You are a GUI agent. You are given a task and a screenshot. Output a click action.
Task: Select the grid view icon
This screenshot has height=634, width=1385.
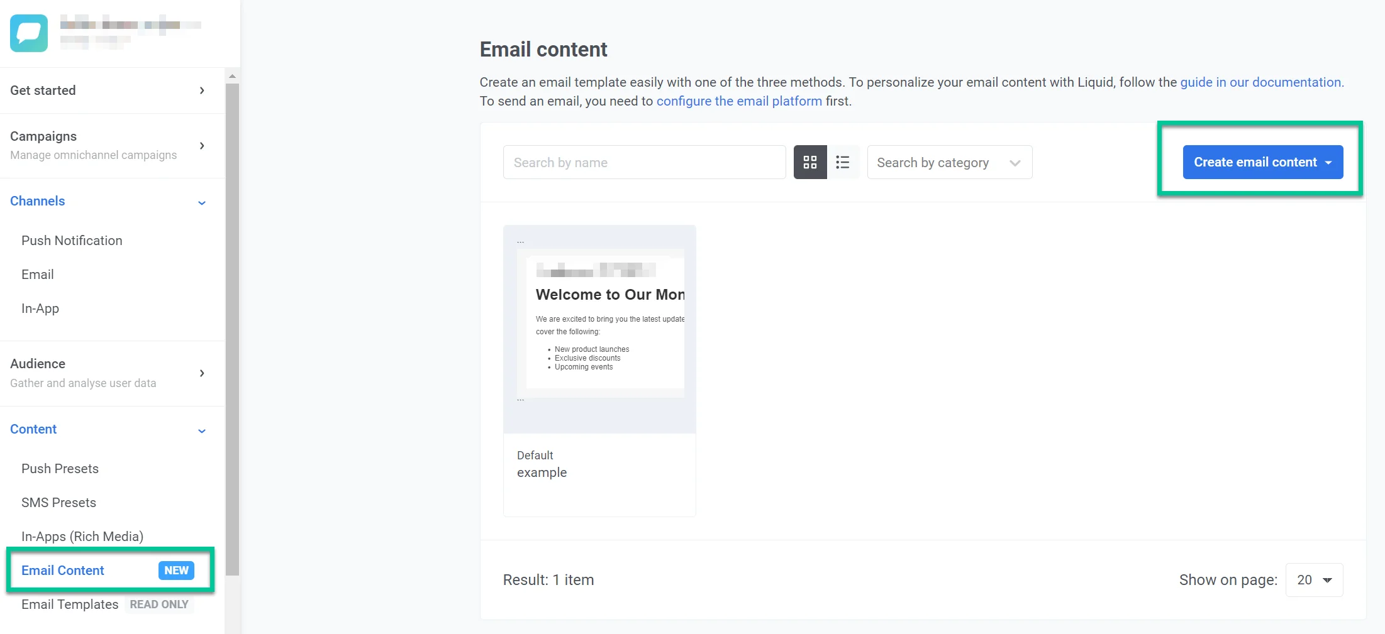810,162
